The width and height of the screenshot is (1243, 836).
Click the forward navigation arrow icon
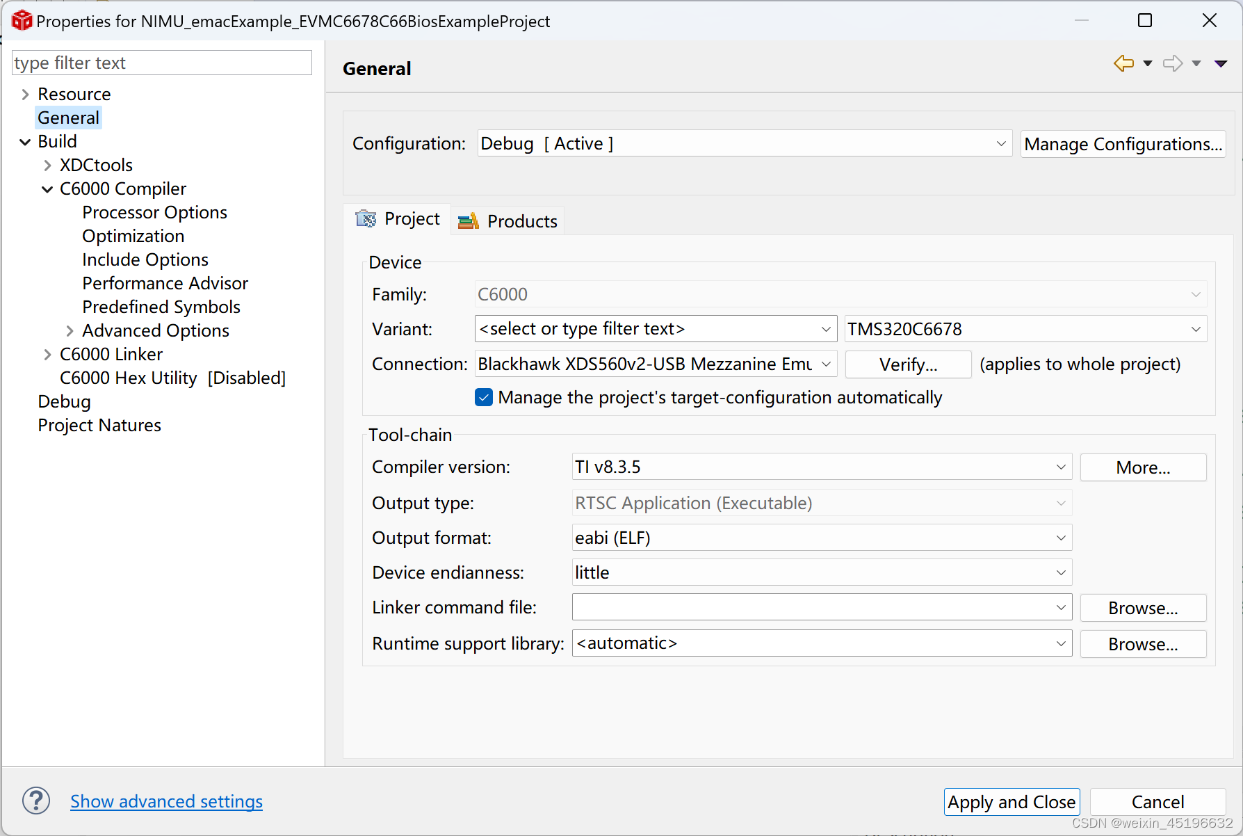[x=1173, y=63]
